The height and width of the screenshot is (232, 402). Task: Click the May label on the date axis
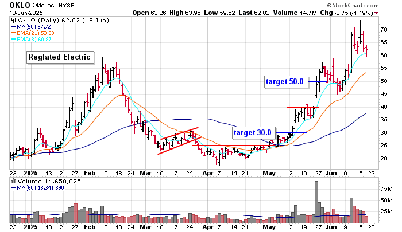(x=269, y=172)
